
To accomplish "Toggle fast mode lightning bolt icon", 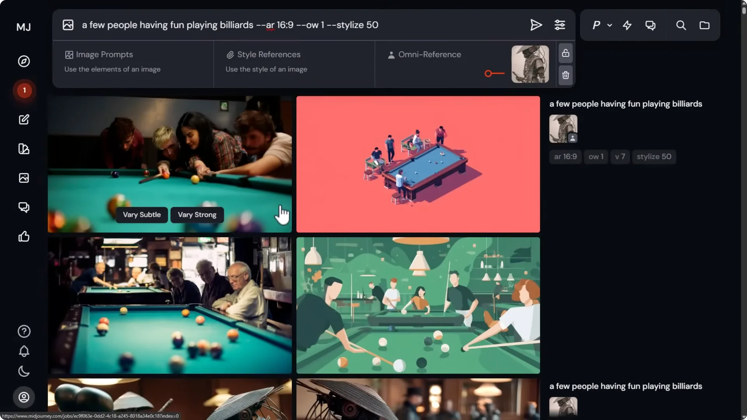I will pyautogui.click(x=627, y=26).
